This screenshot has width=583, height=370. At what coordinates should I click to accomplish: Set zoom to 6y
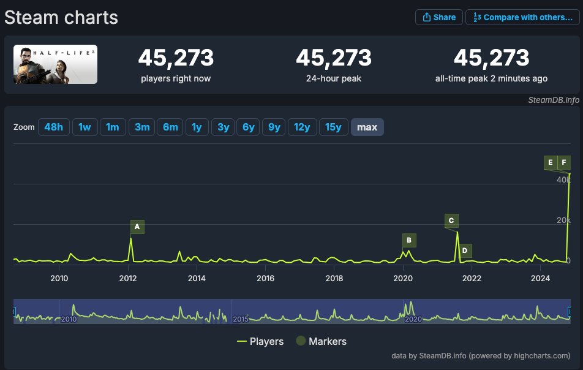pyautogui.click(x=249, y=127)
